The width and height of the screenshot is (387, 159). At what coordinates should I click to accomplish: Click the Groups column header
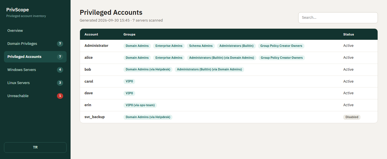[x=129, y=34]
